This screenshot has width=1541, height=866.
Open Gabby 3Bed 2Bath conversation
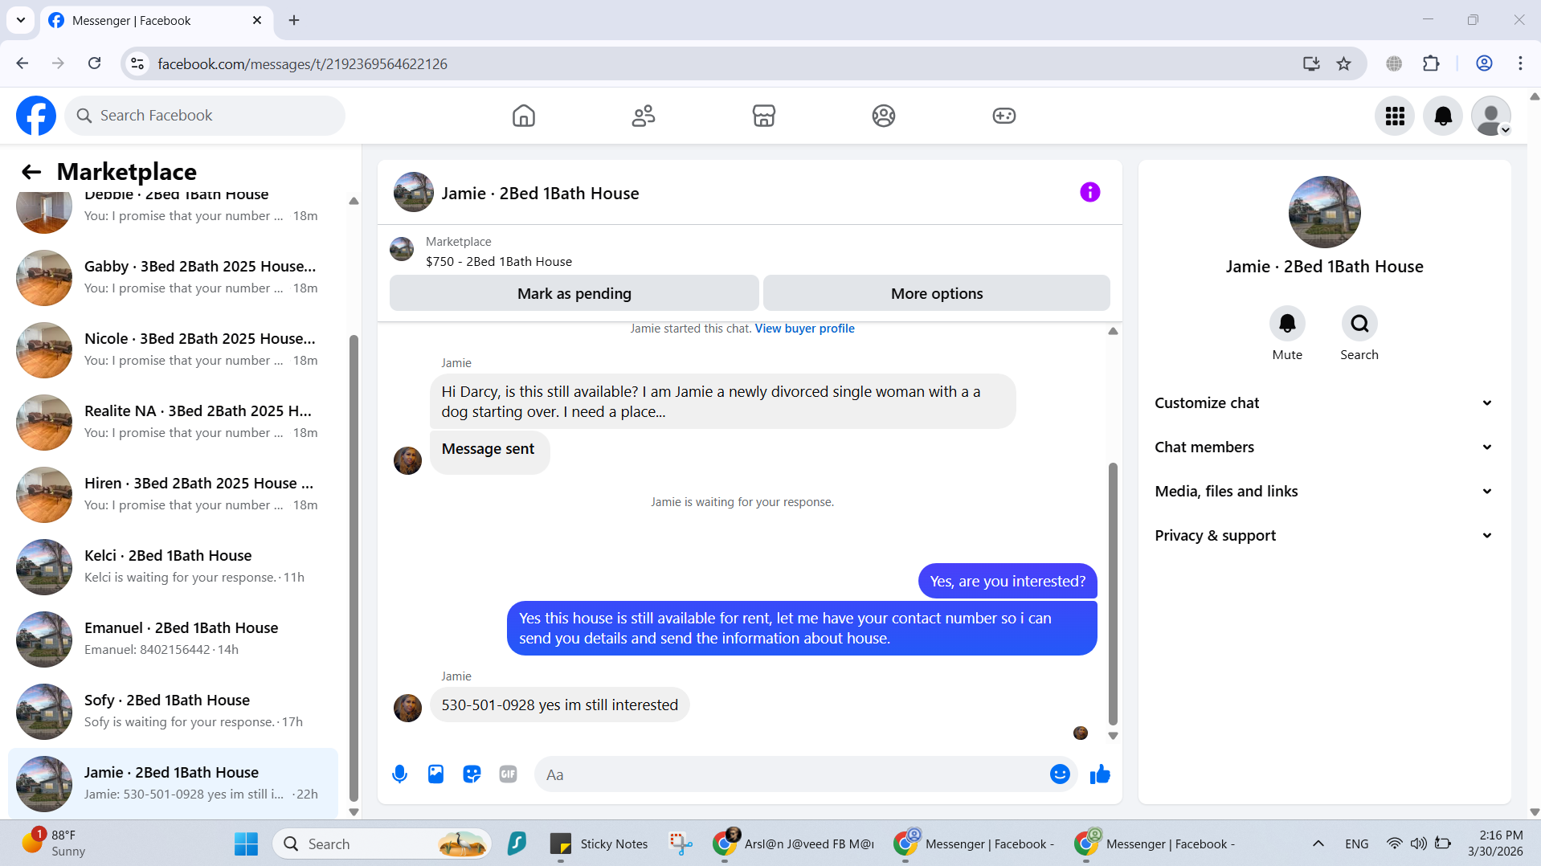[173, 277]
